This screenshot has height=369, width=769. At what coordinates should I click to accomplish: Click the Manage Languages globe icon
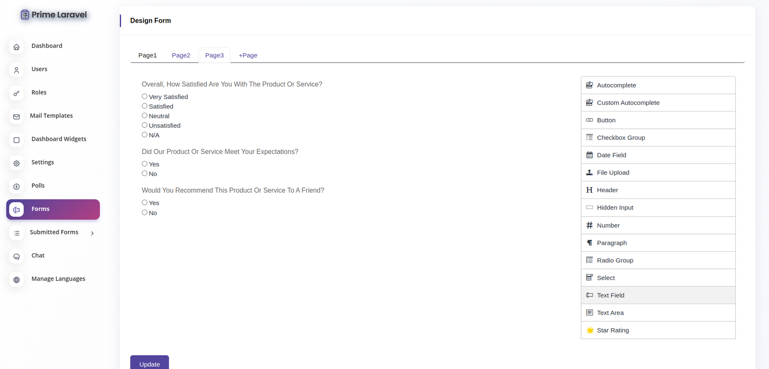[16, 280]
